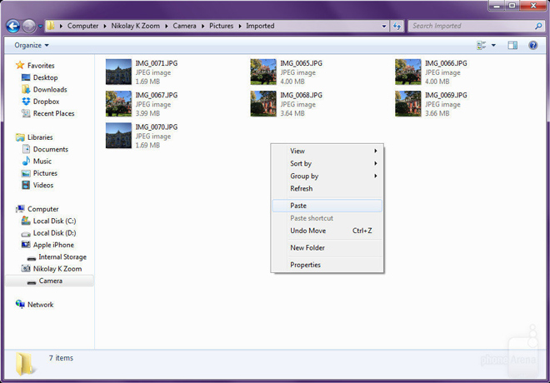Click the Network icon in sidebar
The width and height of the screenshot is (550, 383).
click(x=21, y=305)
